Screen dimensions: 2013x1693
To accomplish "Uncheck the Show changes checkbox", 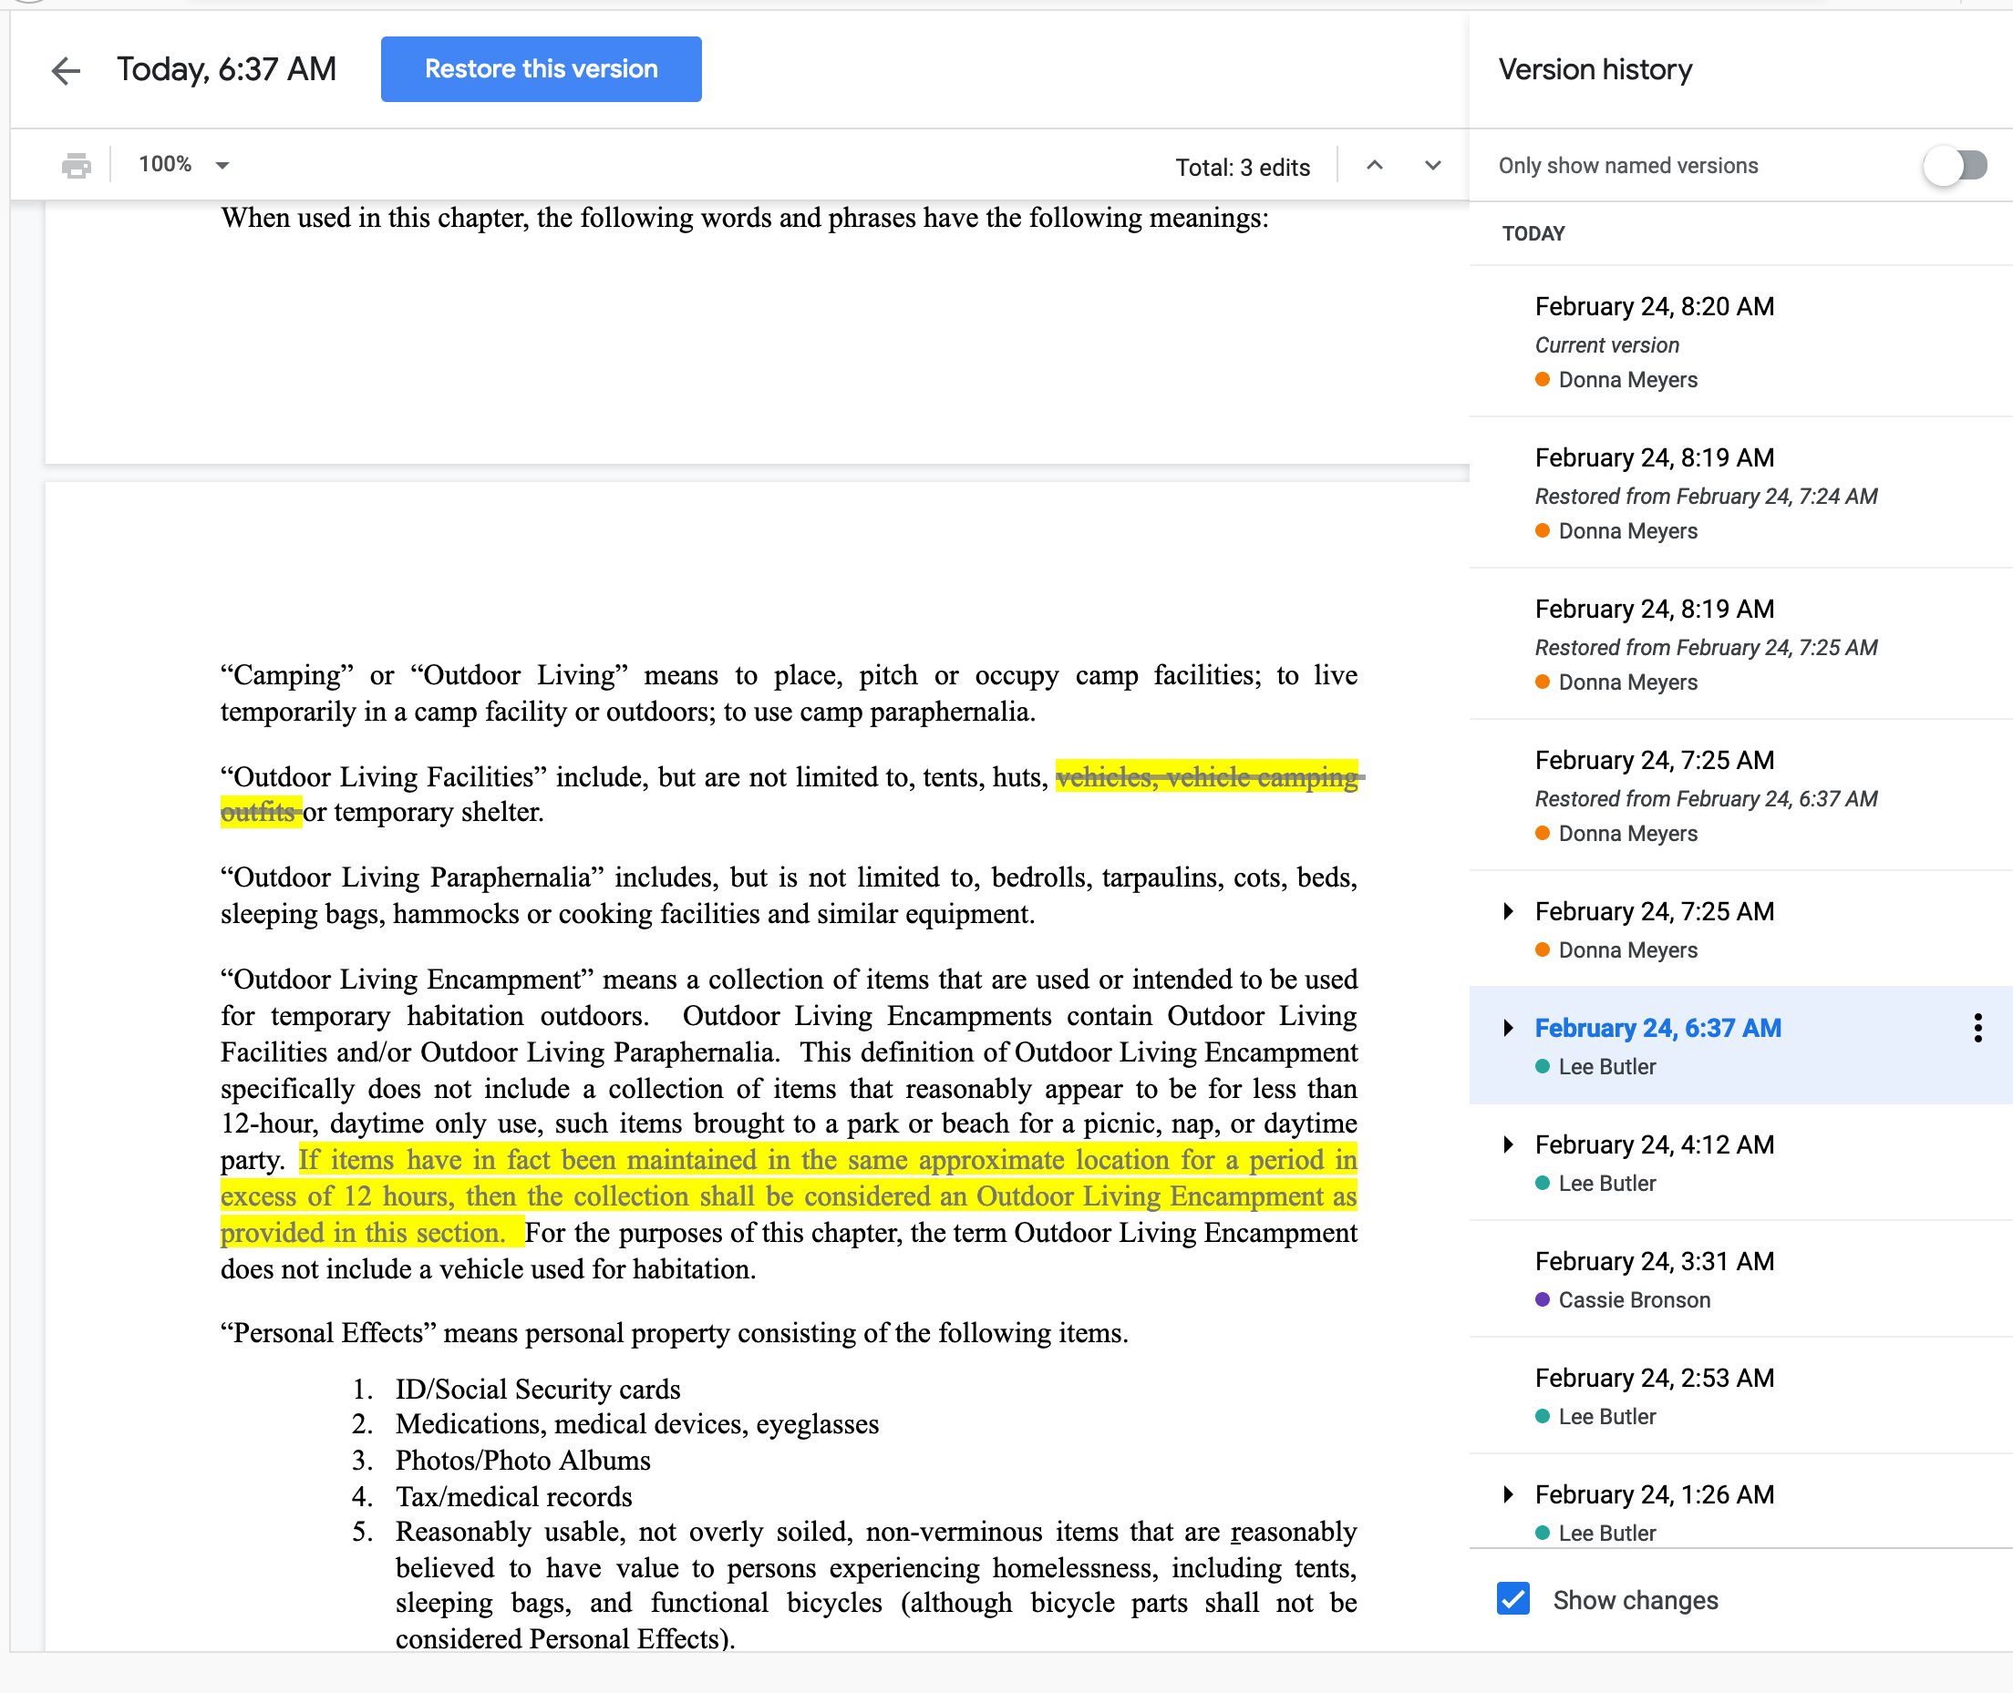I will (x=1512, y=1599).
